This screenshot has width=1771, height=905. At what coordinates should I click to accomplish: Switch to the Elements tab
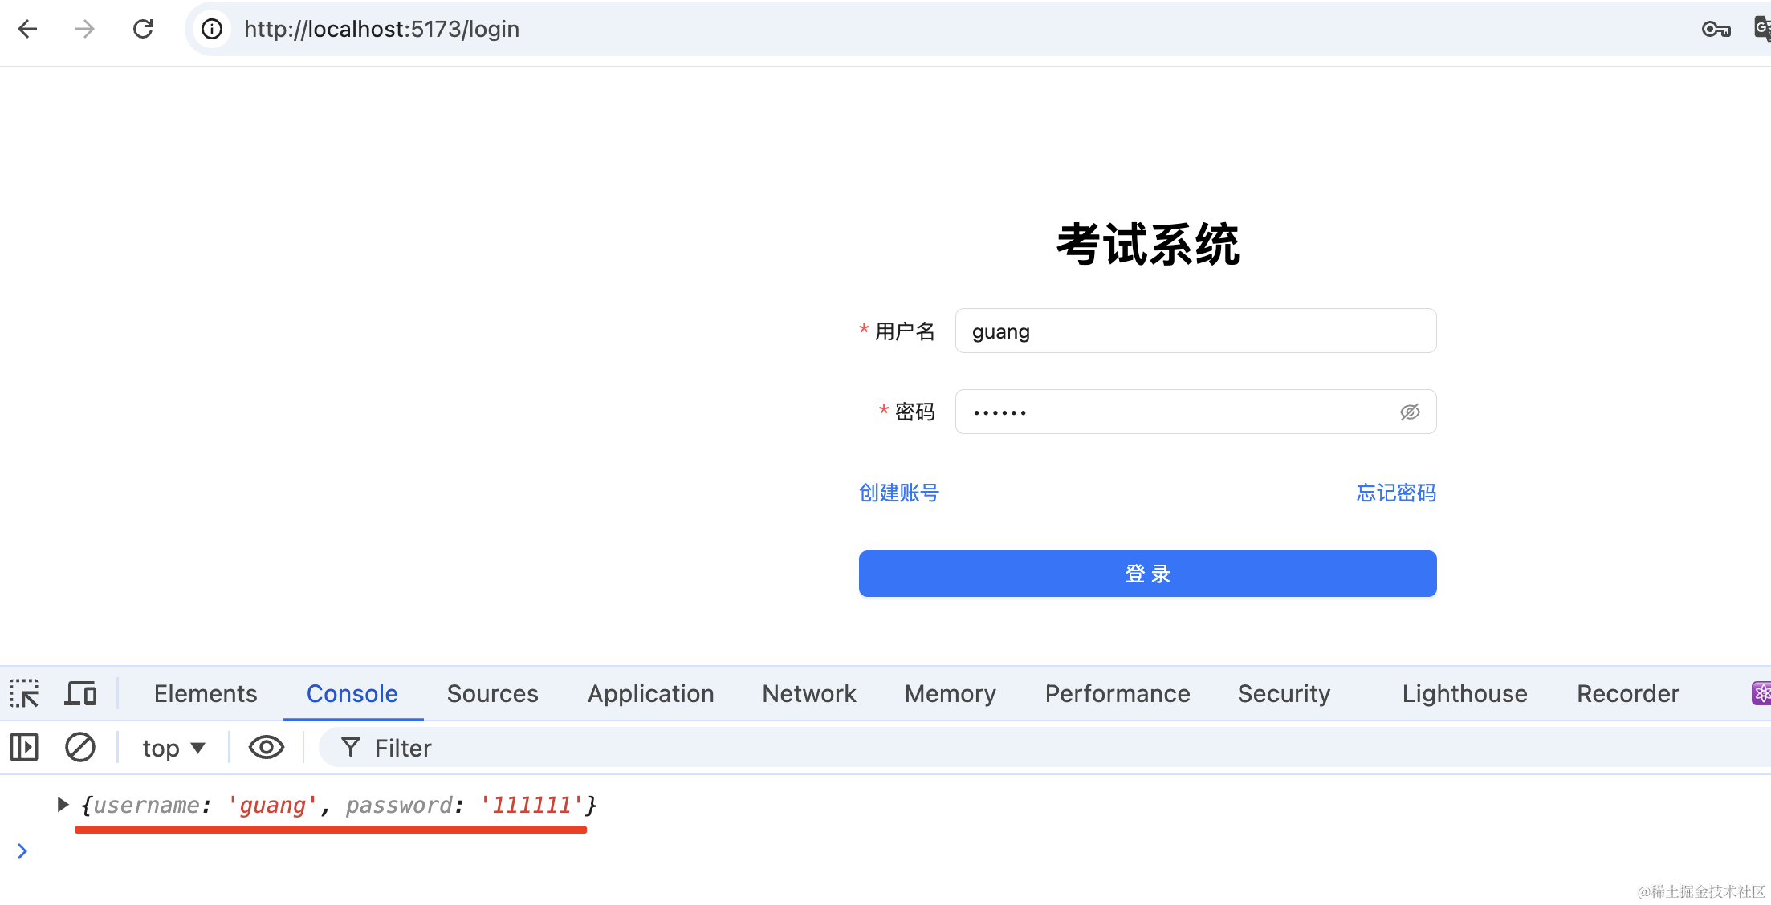click(206, 693)
